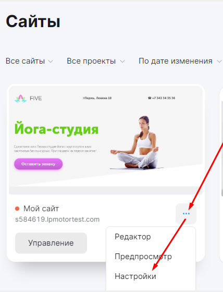Screen dimensions: 223x292
Task: Expand the Все сайты filter
Action: tap(29, 61)
